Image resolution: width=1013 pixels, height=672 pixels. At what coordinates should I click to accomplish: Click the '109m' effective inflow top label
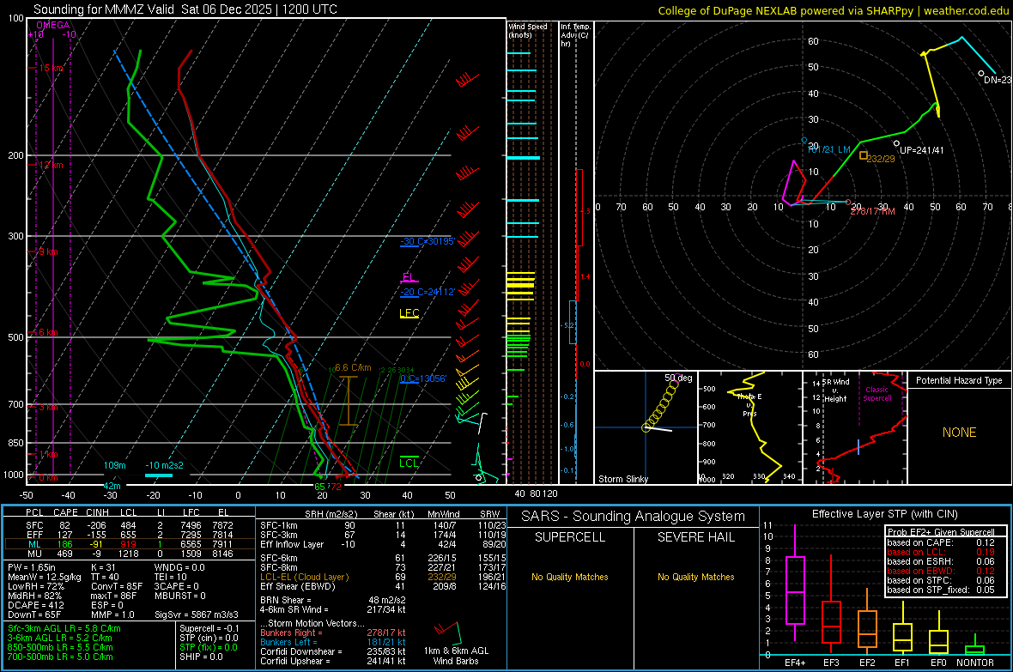(x=115, y=465)
